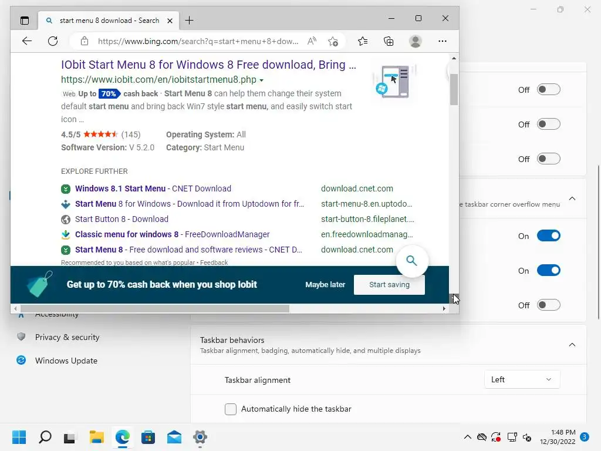Open network status tray icon
Image resolution: width=601 pixels, height=451 pixels.
[512, 437]
